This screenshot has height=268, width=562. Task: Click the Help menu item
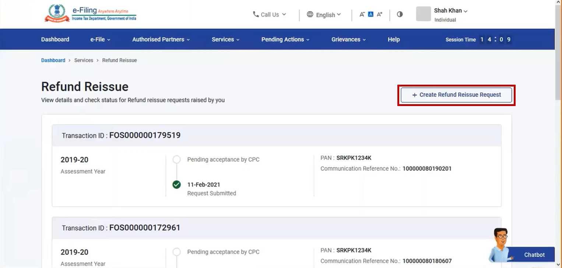click(x=394, y=39)
